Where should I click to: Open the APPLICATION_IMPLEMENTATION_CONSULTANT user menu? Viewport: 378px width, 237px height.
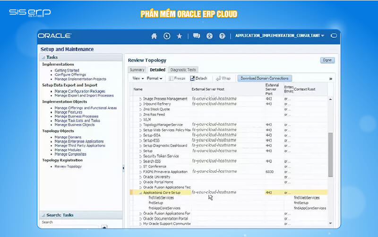(280, 35)
